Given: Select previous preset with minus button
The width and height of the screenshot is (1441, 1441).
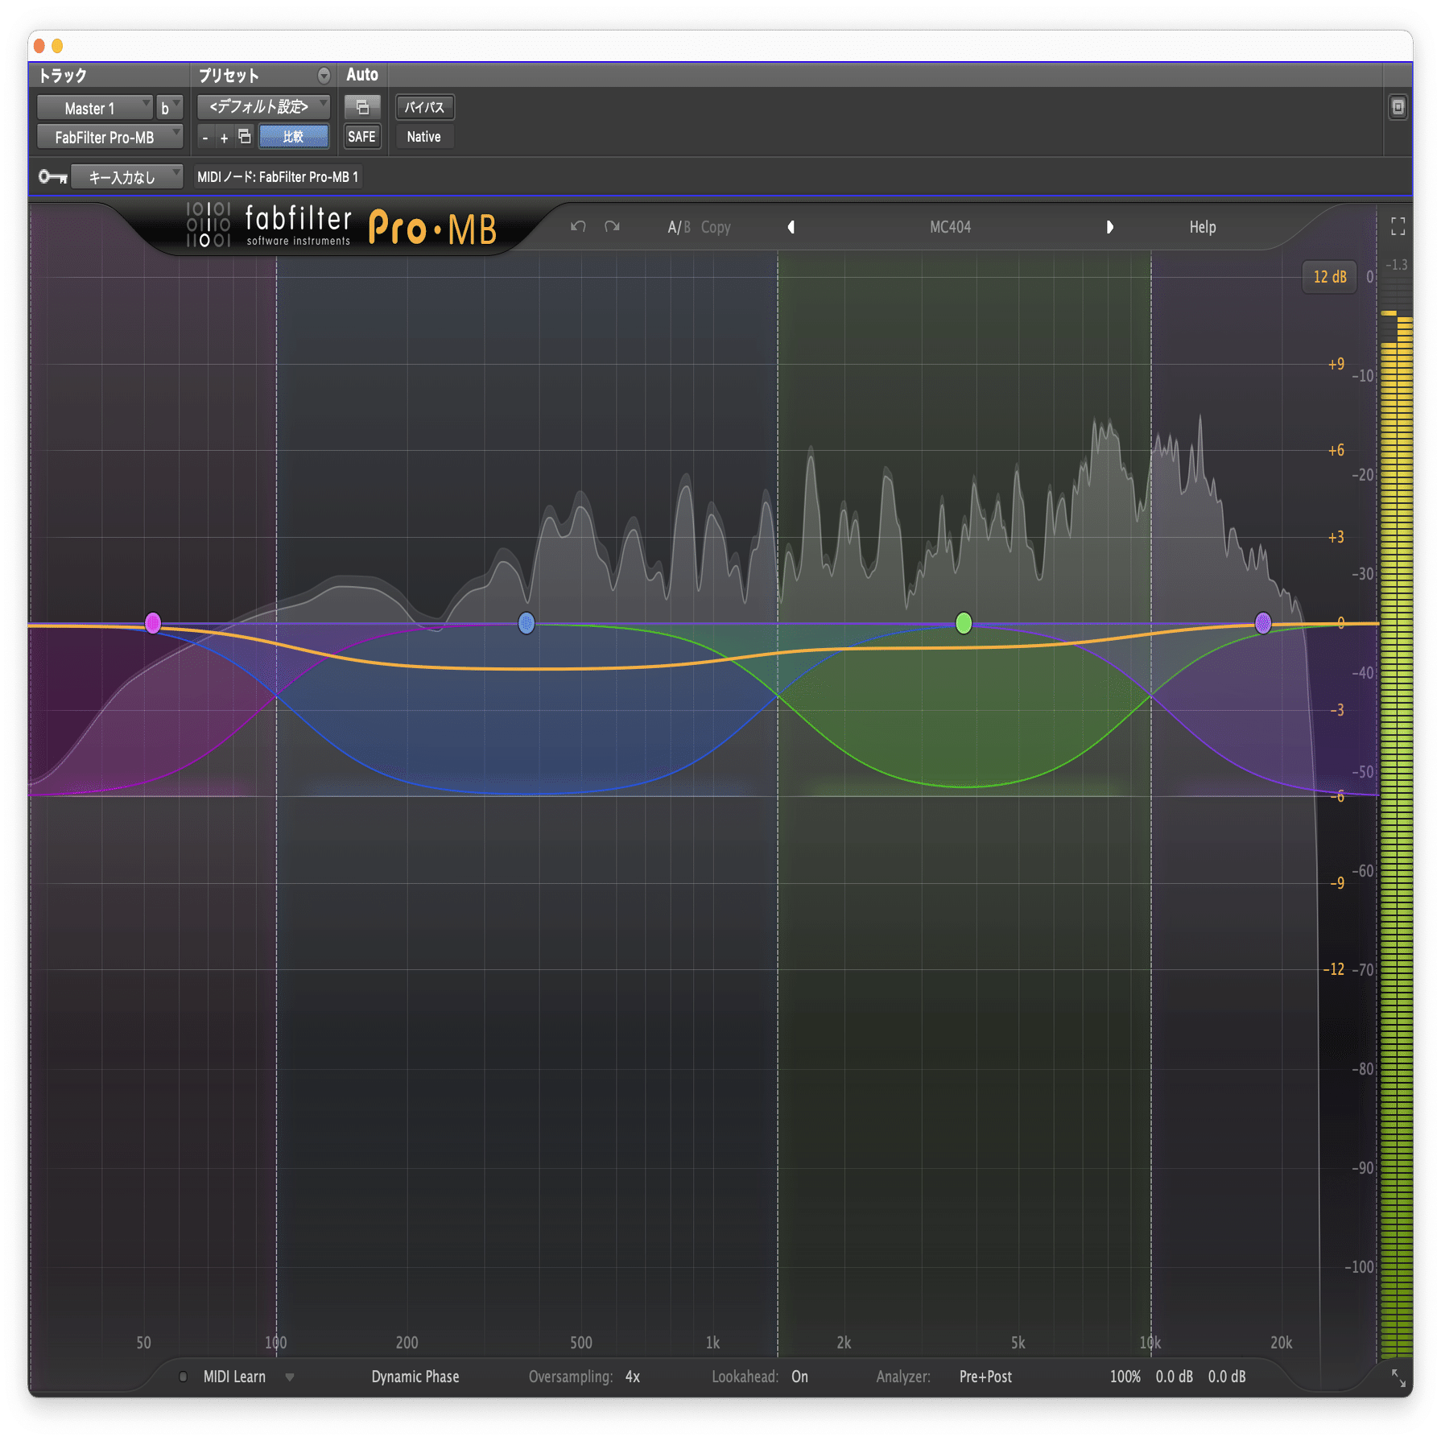Looking at the screenshot, I should [x=205, y=138].
